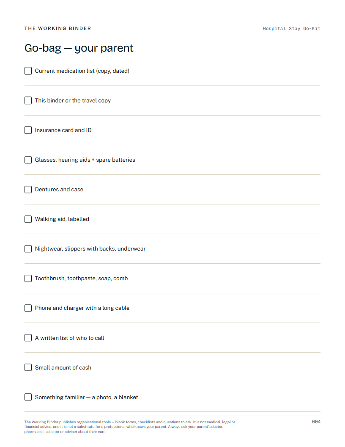Click the Dentures and case label text
Screen dimensions: 345x447
click(x=59, y=189)
